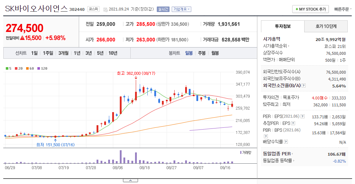The image size is (355, 184).
Task: Click the 거래량 value 1,931,561
Action: [x=229, y=24]
